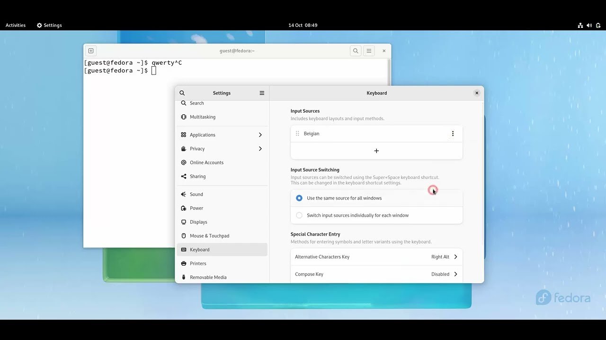Click the network icon in top bar
Viewport: 606px width, 340px height.
tap(580, 25)
